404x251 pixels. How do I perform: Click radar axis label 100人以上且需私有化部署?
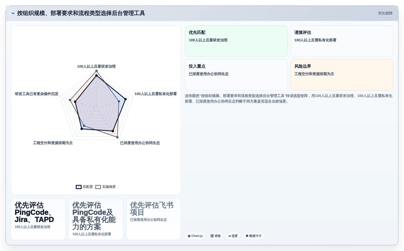[x=156, y=94]
